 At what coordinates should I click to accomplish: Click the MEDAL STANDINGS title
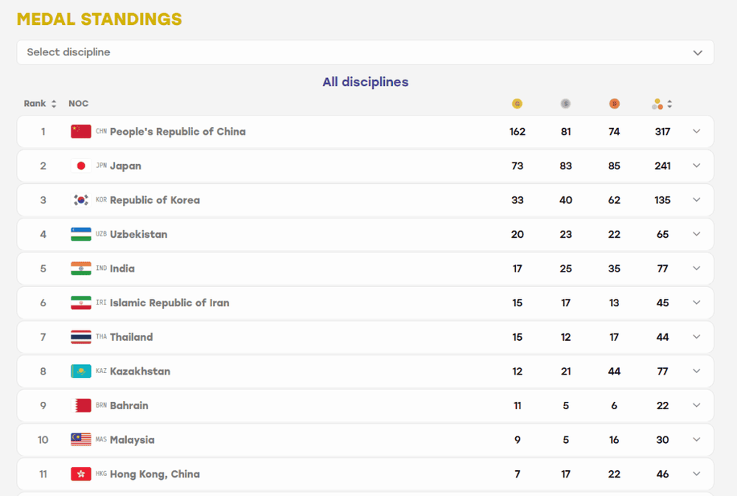coord(99,19)
